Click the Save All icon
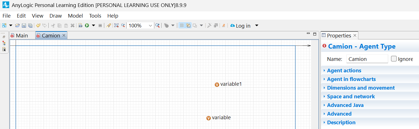 30,25
